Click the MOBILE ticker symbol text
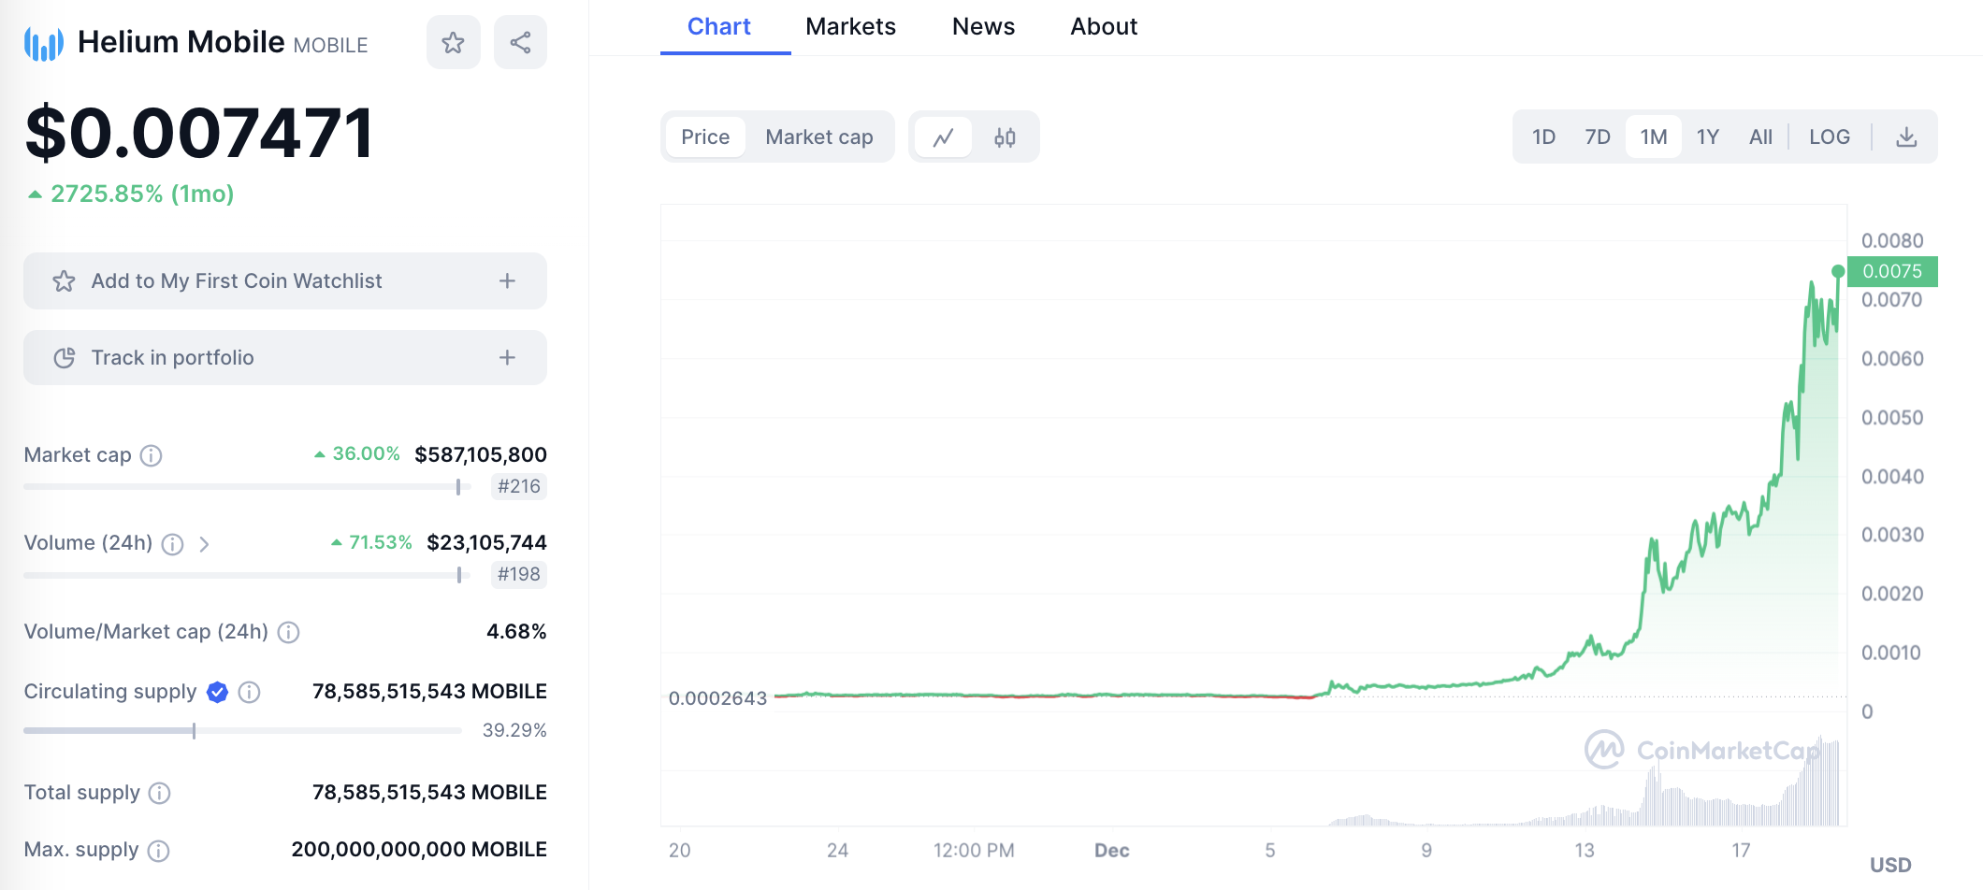Viewport: 1983px width, 890px height. (330, 45)
